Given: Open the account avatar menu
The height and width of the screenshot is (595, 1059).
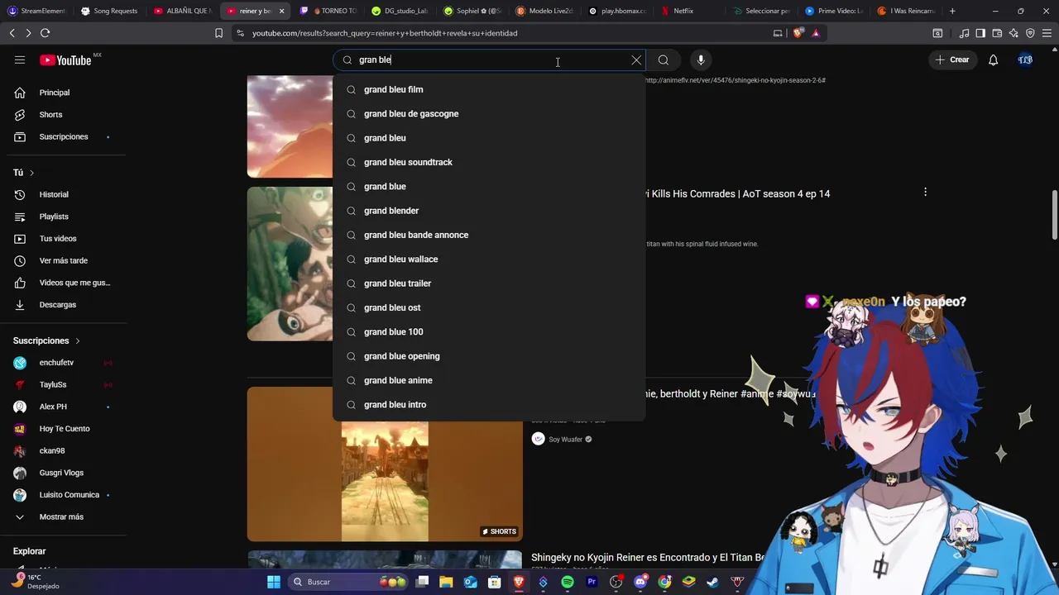Looking at the screenshot, I should tap(1025, 59).
